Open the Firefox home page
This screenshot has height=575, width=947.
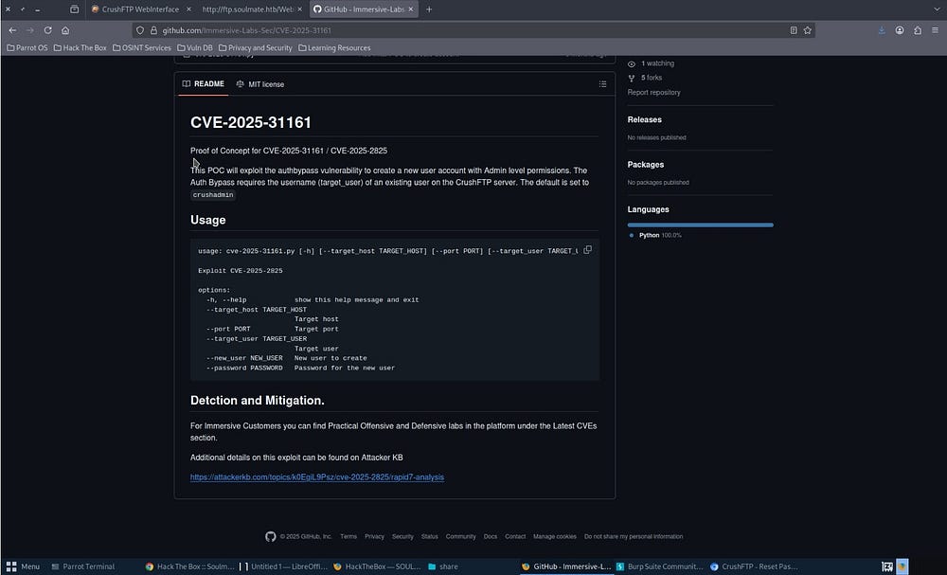65,30
